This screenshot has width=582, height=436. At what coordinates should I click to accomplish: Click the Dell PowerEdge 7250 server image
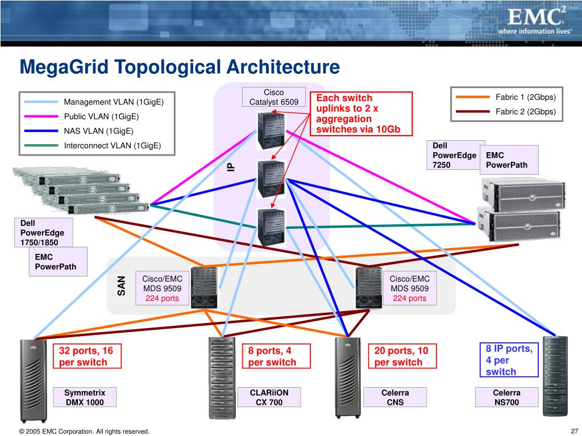tap(521, 209)
